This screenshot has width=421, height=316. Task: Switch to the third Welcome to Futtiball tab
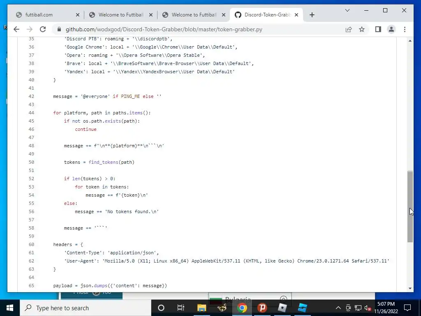pyautogui.click(x=194, y=15)
